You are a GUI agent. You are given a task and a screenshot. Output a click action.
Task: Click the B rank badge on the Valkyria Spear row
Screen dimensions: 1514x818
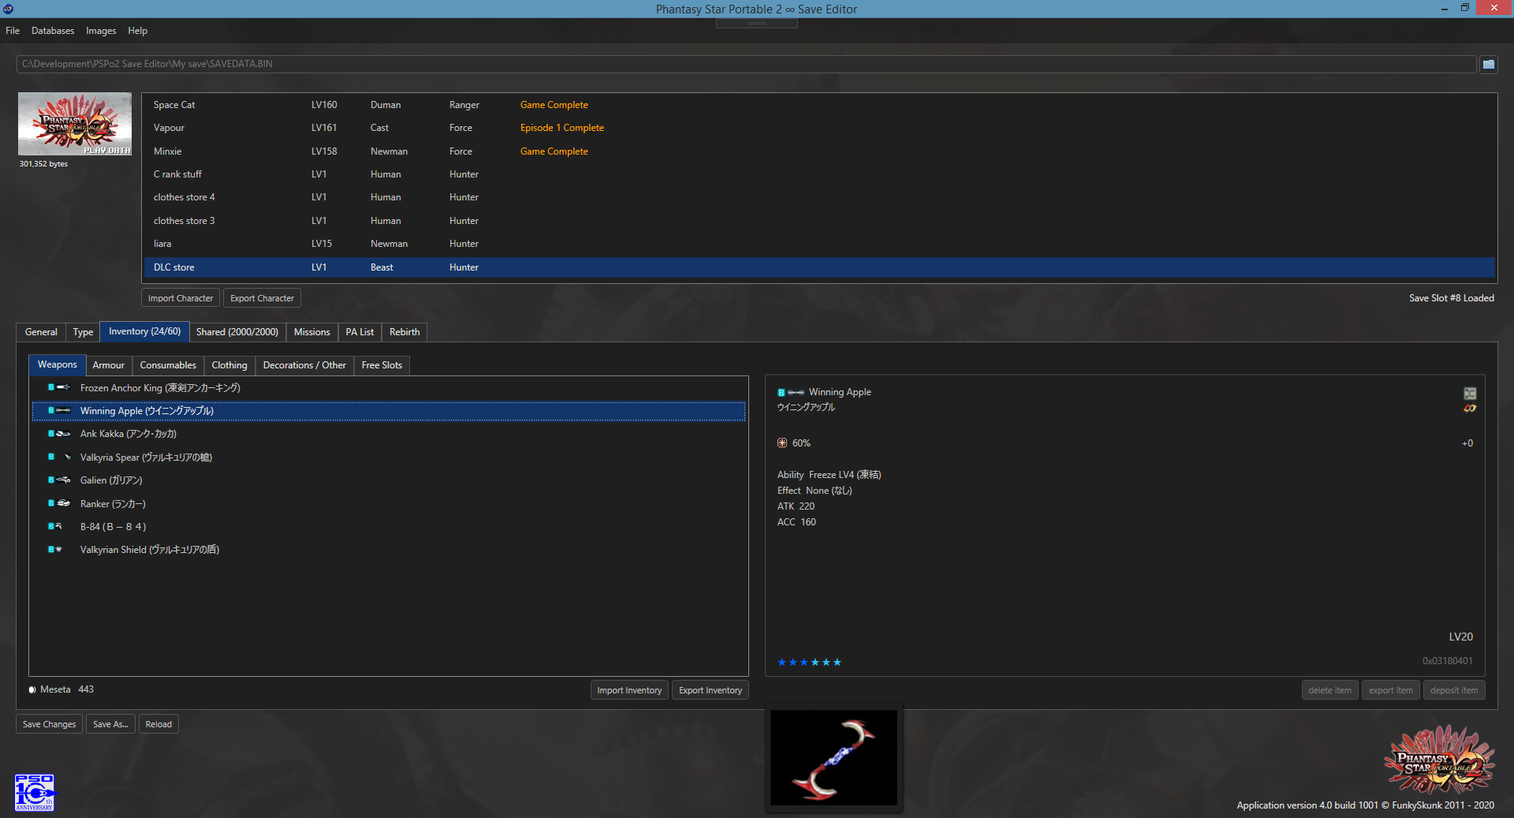pos(51,457)
